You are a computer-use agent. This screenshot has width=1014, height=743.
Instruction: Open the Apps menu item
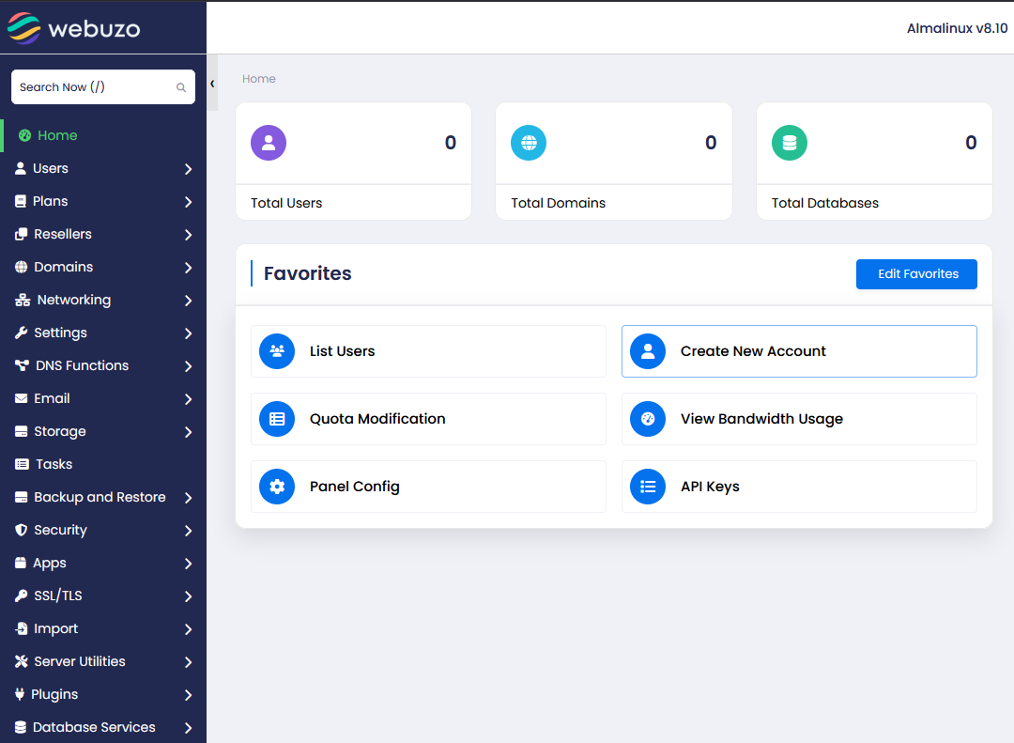[x=103, y=563]
